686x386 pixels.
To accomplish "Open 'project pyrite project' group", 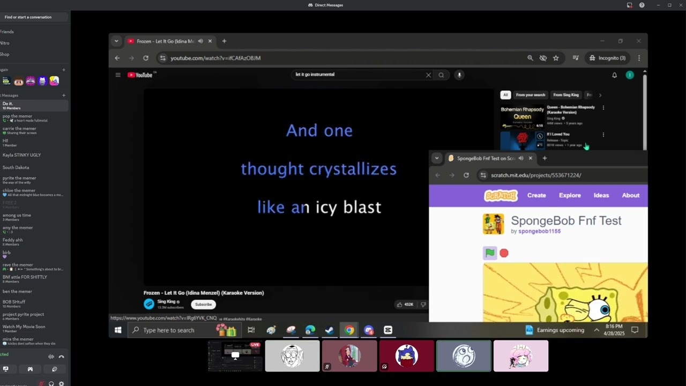I will 33,316.
